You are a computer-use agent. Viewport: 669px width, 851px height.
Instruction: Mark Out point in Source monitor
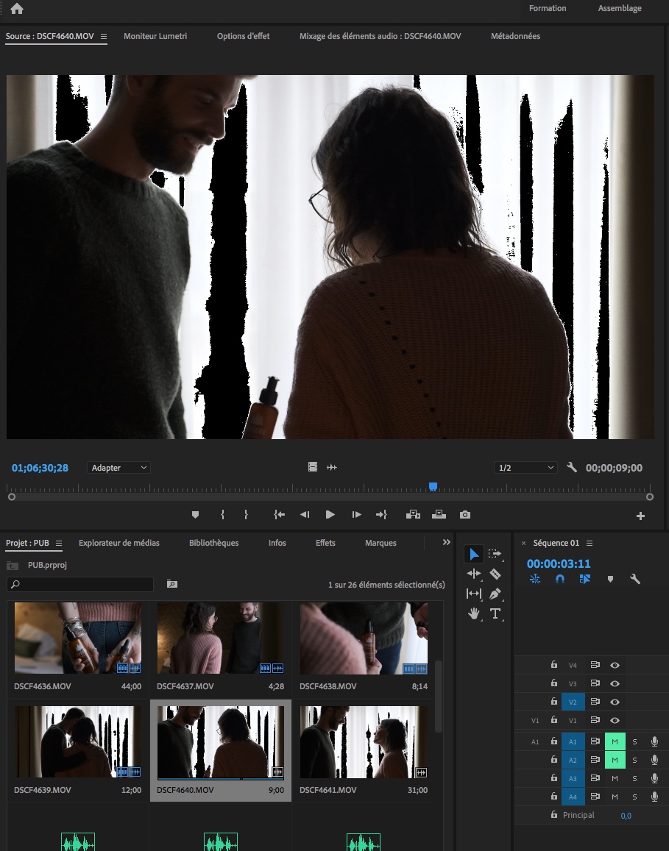246,515
